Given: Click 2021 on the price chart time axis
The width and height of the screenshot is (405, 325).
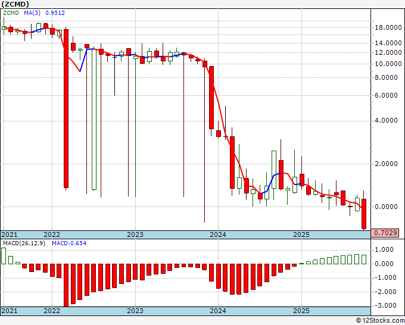Looking at the screenshot, I should (x=10, y=235).
